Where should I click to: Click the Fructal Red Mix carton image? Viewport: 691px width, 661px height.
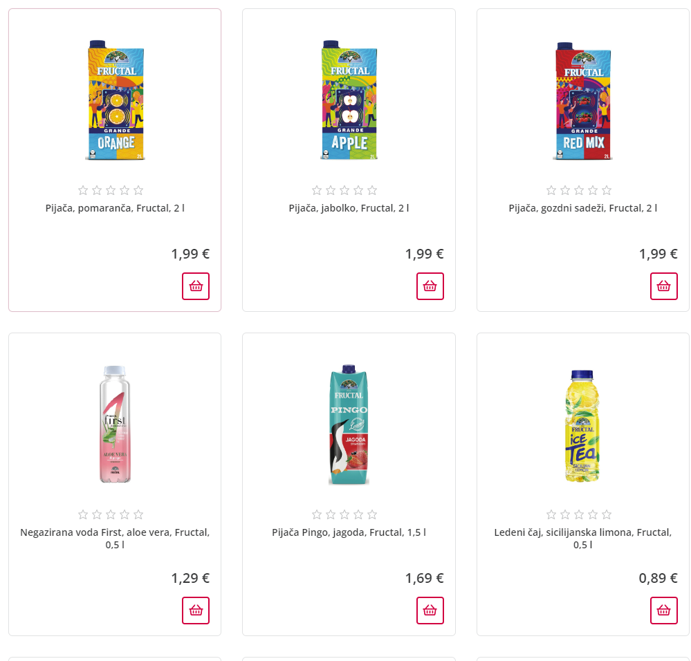point(582,100)
